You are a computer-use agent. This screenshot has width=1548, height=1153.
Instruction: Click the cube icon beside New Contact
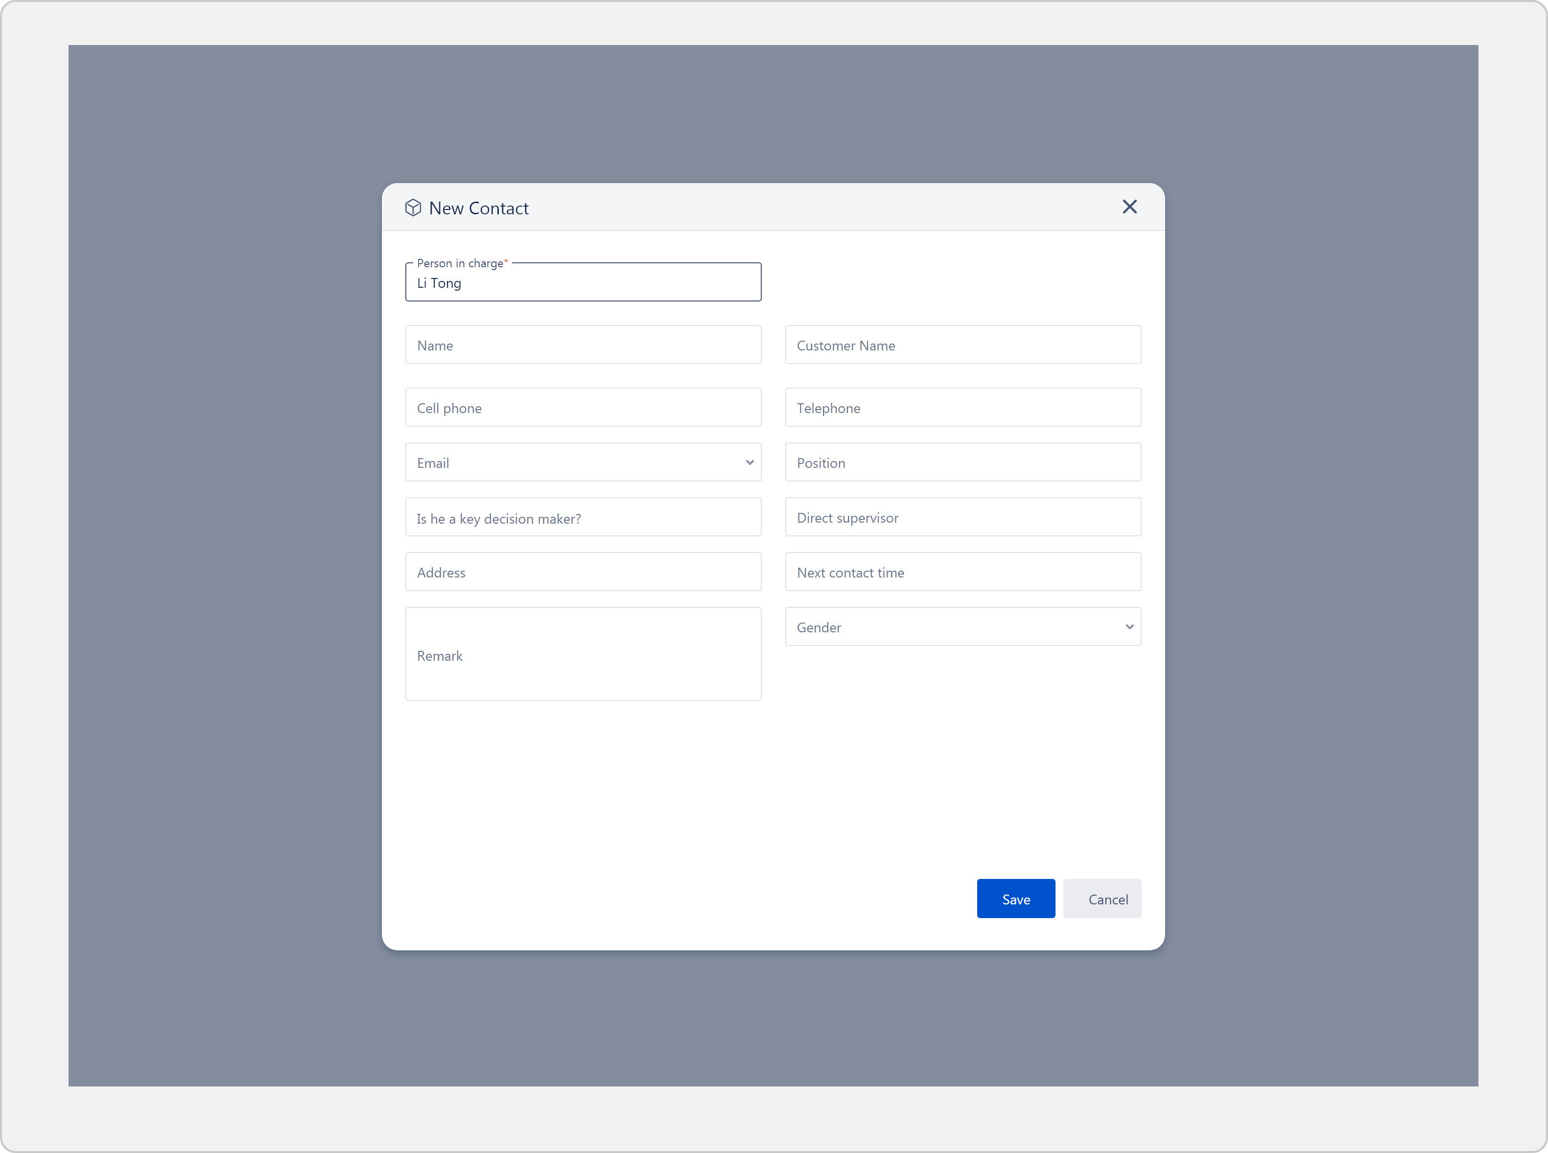(413, 208)
